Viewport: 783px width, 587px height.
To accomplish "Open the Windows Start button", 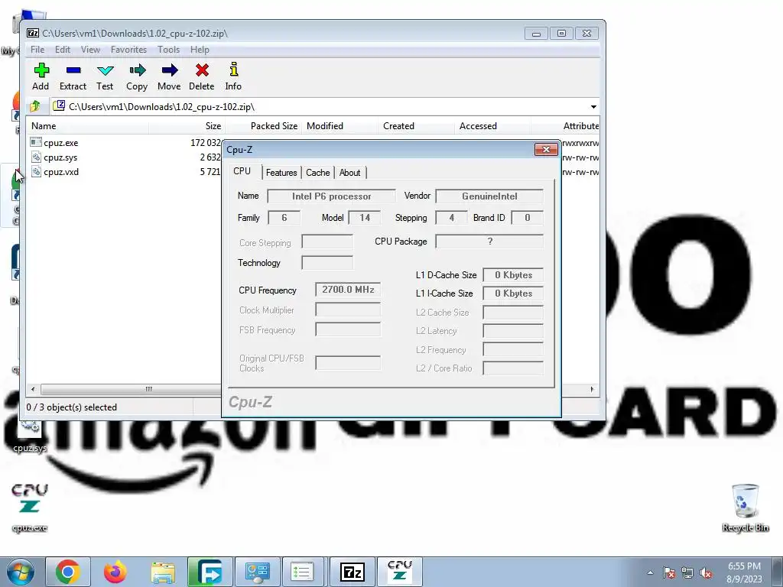I will (21, 572).
